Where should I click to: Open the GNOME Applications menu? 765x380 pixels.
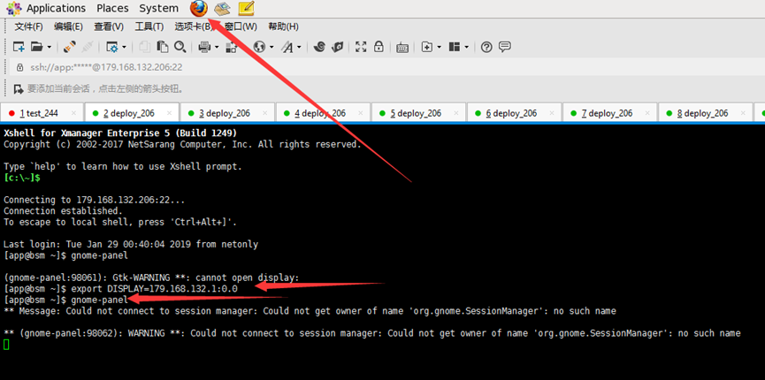[56, 8]
